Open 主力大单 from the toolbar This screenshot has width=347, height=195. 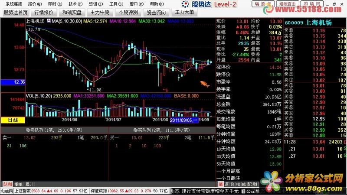pos(184,13)
